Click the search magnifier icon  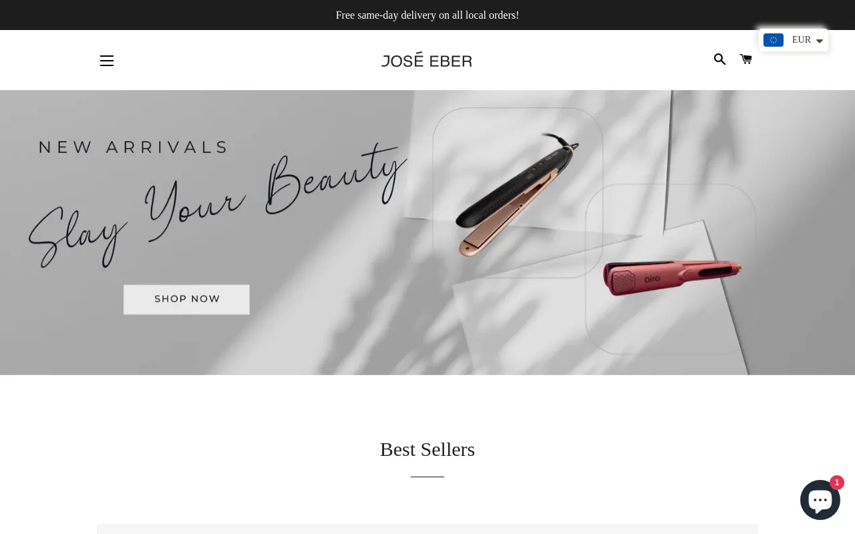[719, 59]
